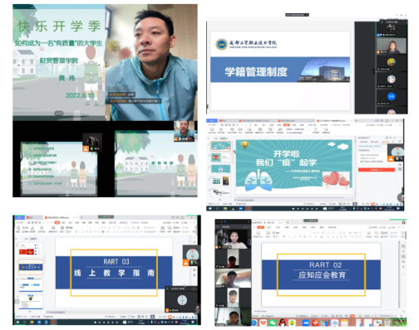Select first teal slide thumbnail in 开学啦 window
The width and height of the screenshot is (419, 330).
(220, 146)
